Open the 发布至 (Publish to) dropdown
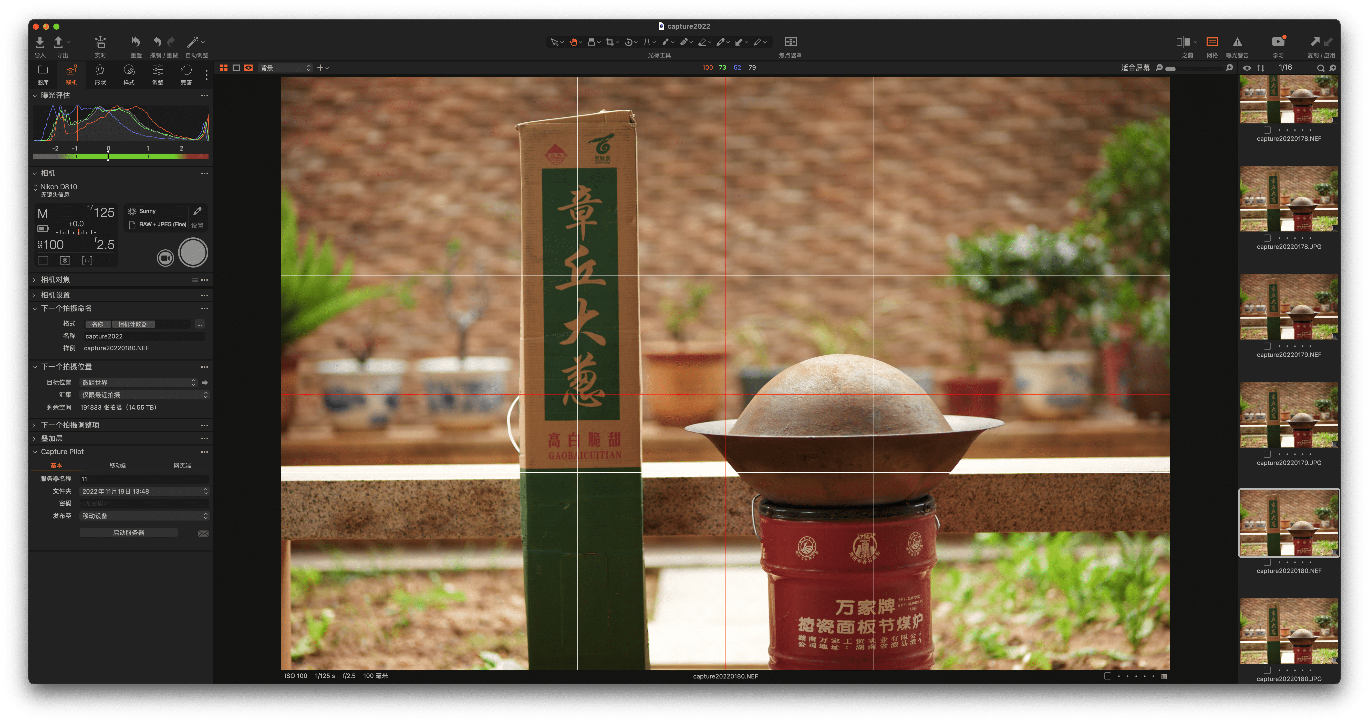 coord(144,516)
